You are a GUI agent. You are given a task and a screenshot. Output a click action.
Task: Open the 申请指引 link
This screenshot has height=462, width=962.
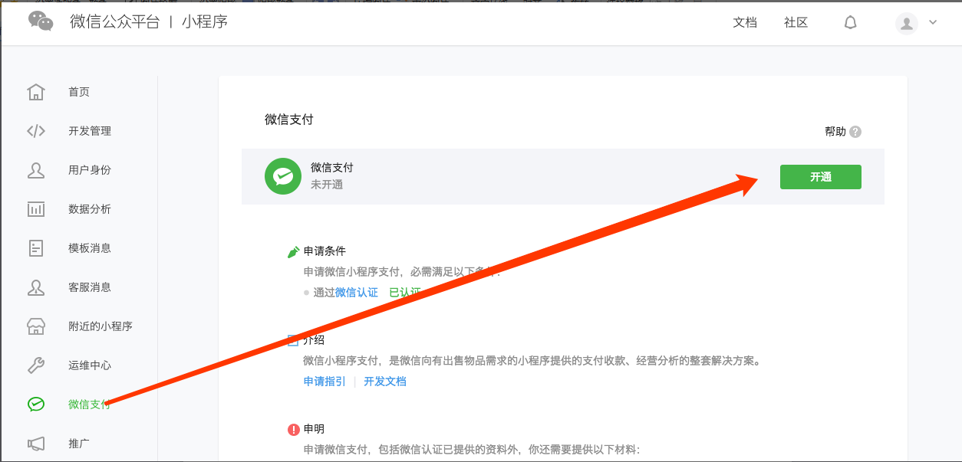(x=325, y=382)
